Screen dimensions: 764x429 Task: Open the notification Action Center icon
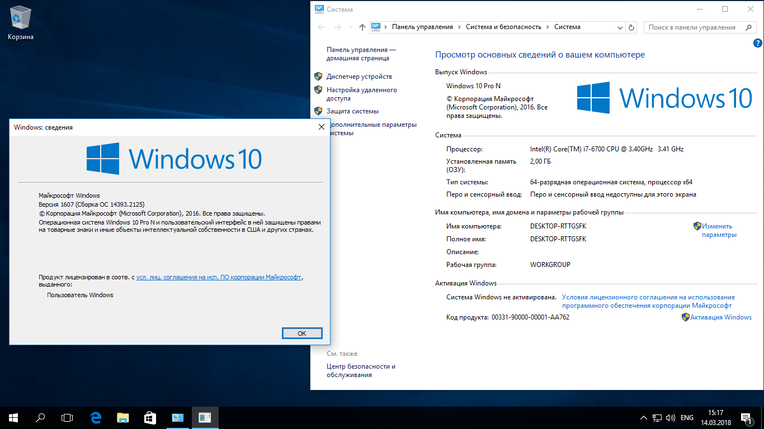[x=746, y=417]
